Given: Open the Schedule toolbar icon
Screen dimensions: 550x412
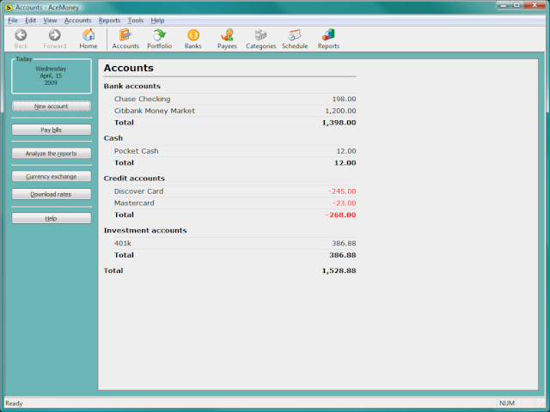Looking at the screenshot, I should [x=295, y=35].
